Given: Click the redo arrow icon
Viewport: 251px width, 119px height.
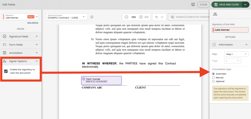Looking at the screenshot, I should [x=162, y=17].
